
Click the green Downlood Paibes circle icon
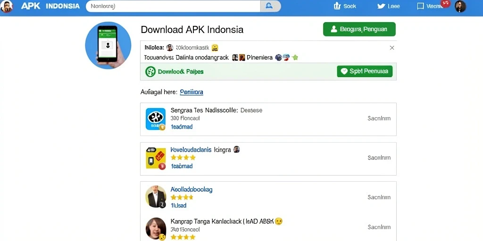pyautogui.click(x=150, y=72)
